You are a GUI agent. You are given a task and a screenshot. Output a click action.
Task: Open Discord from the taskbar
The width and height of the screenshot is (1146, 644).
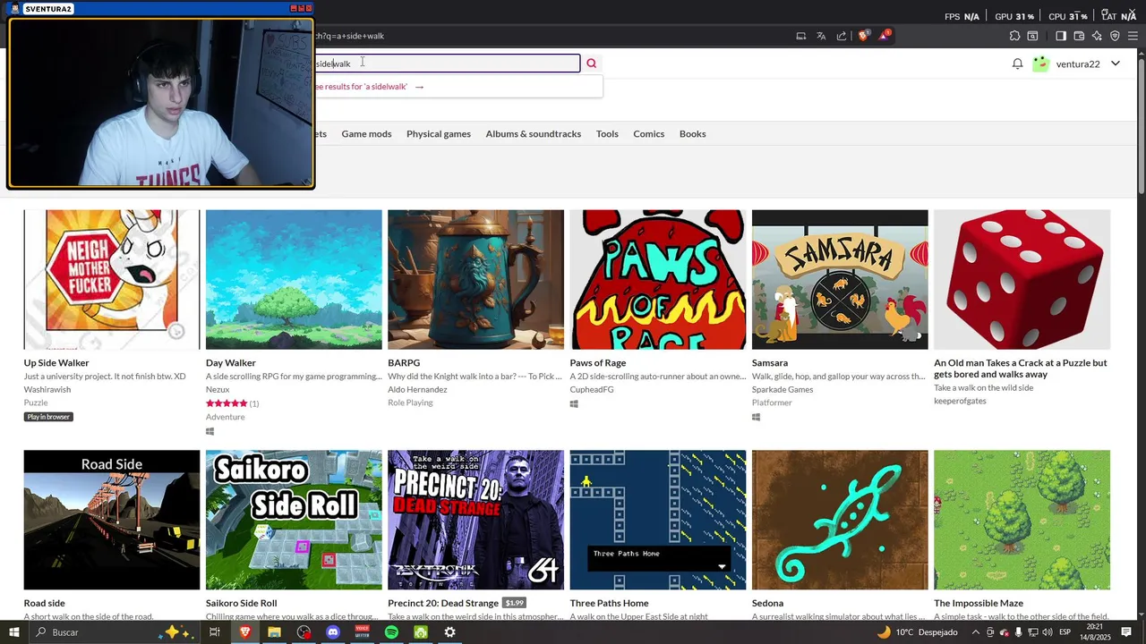click(x=333, y=632)
